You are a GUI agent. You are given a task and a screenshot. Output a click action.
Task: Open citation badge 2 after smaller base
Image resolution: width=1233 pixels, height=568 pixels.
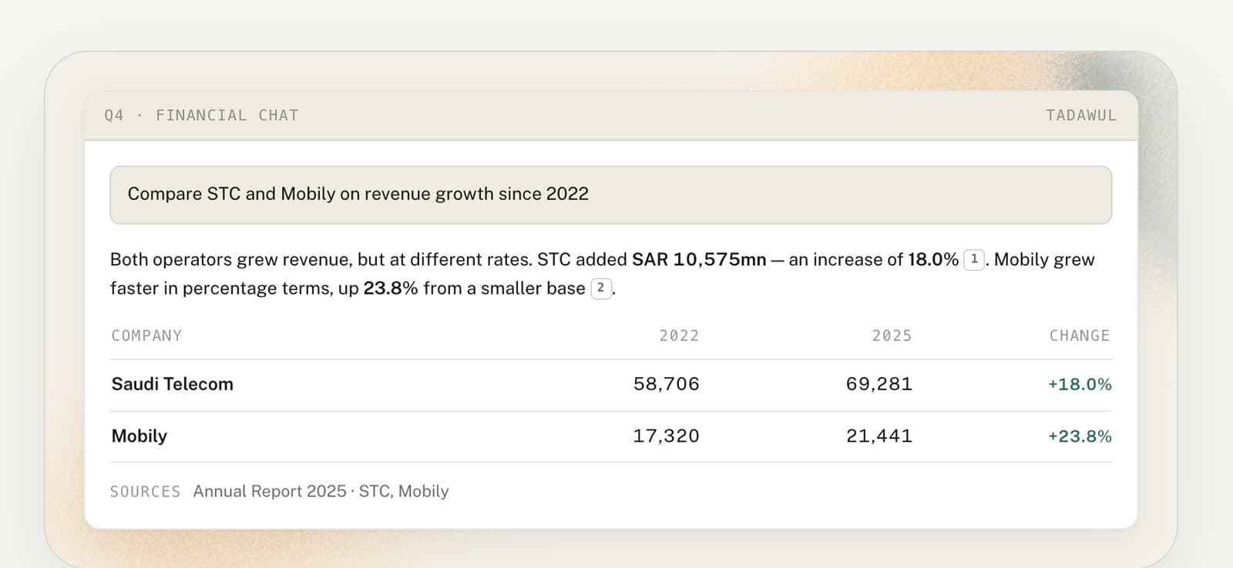click(601, 288)
